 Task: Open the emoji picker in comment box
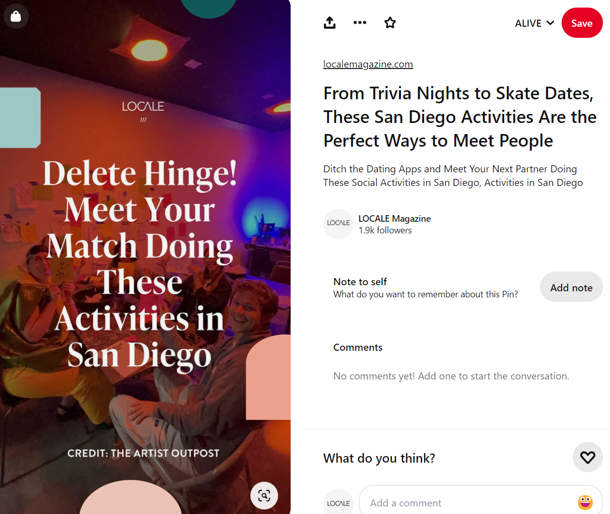[x=585, y=502]
